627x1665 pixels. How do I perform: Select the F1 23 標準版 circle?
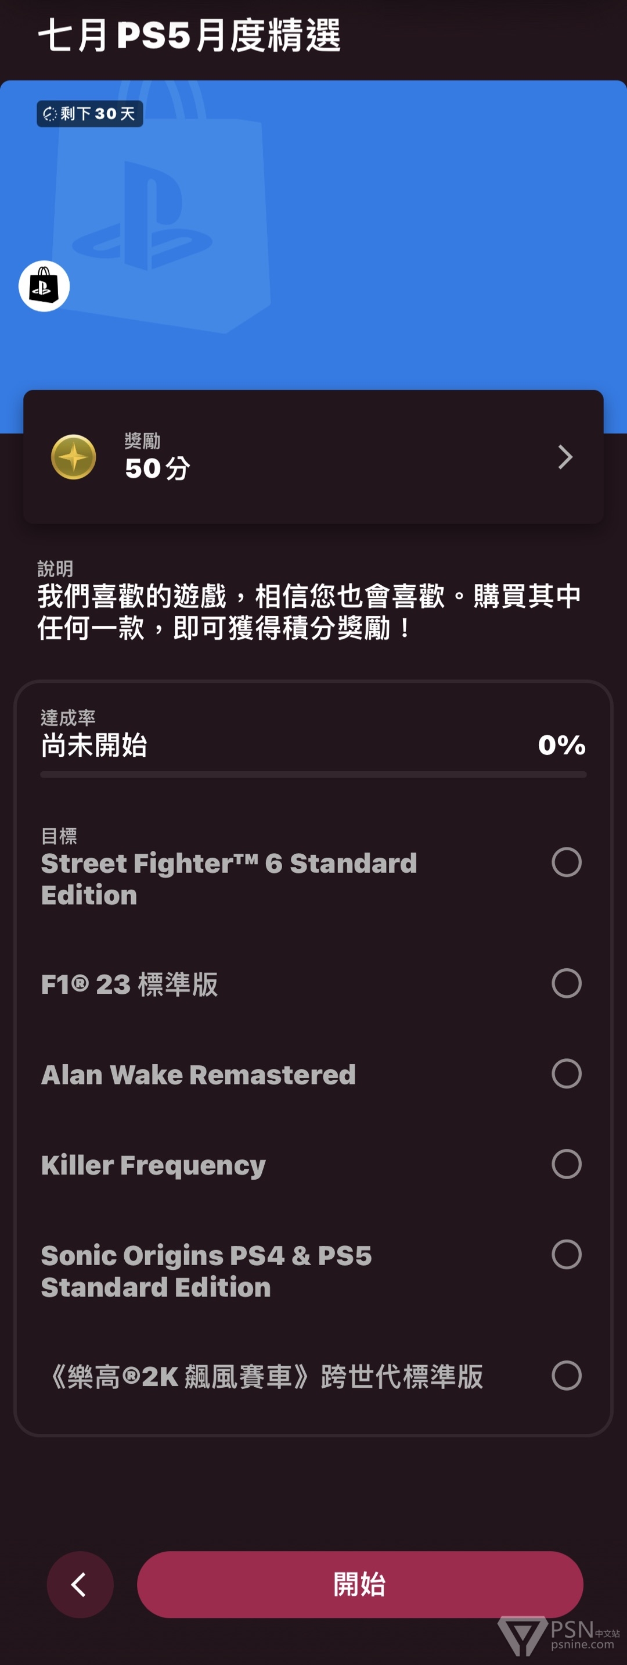pyautogui.click(x=566, y=983)
